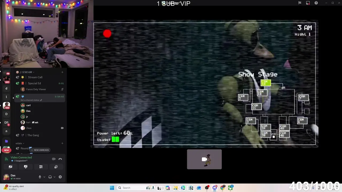Click Set a channel status
The height and width of the screenshot is (192, 342).
pos(31,100)
